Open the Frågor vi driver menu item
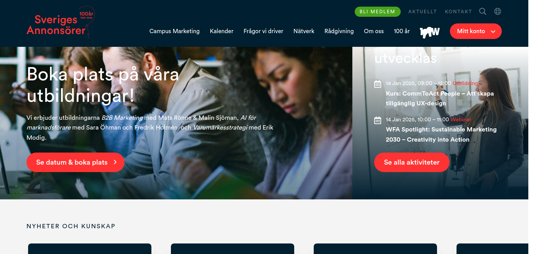533x254 pixels. 263,31
